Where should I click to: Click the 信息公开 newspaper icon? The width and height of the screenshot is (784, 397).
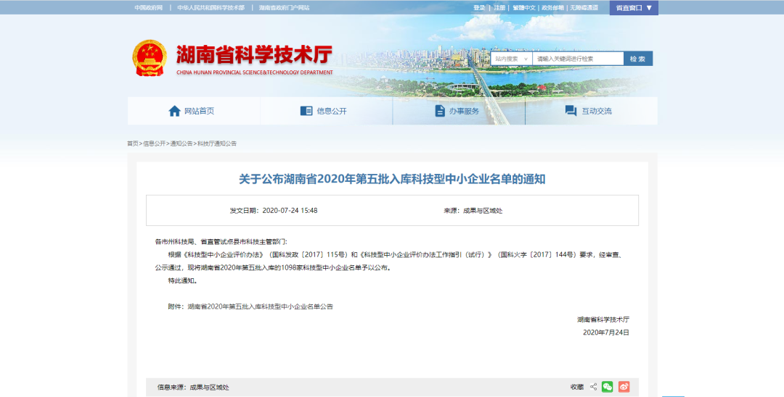306,111
